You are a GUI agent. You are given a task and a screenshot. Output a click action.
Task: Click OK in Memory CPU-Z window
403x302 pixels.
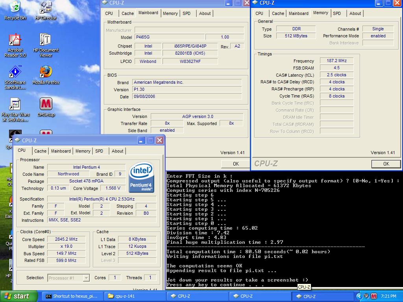386,164
